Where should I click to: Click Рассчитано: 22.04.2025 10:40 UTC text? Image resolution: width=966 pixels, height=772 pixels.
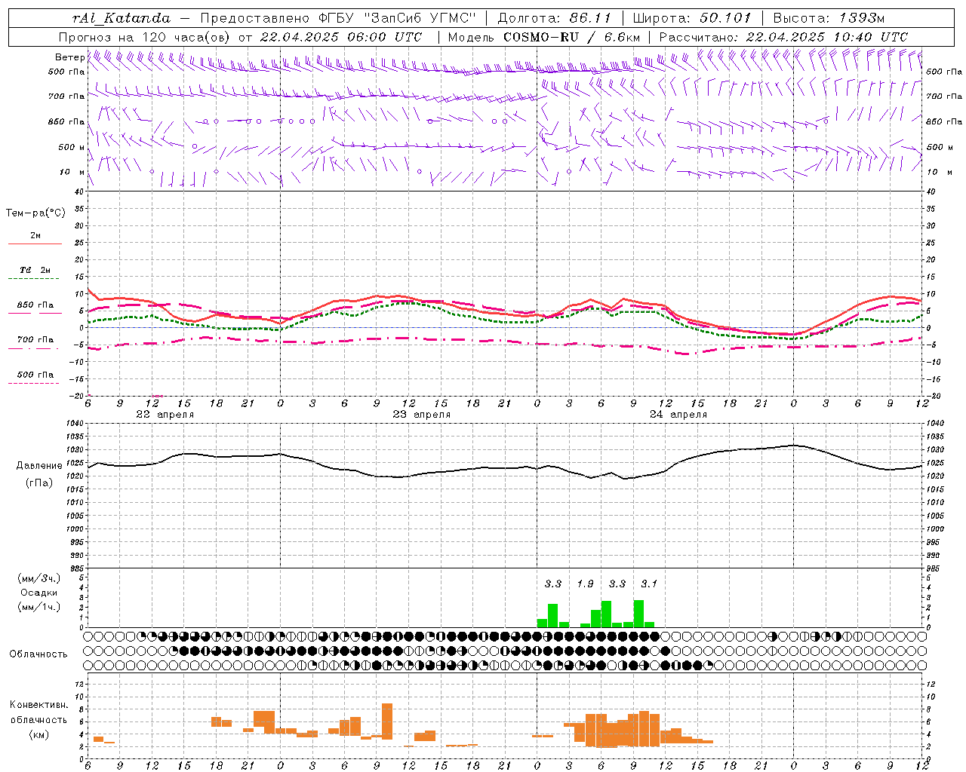(x=783, y=37)
